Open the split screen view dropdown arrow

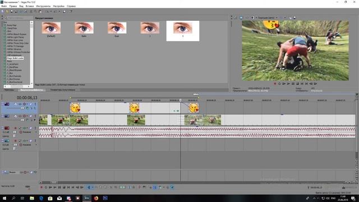coord(256,17)
